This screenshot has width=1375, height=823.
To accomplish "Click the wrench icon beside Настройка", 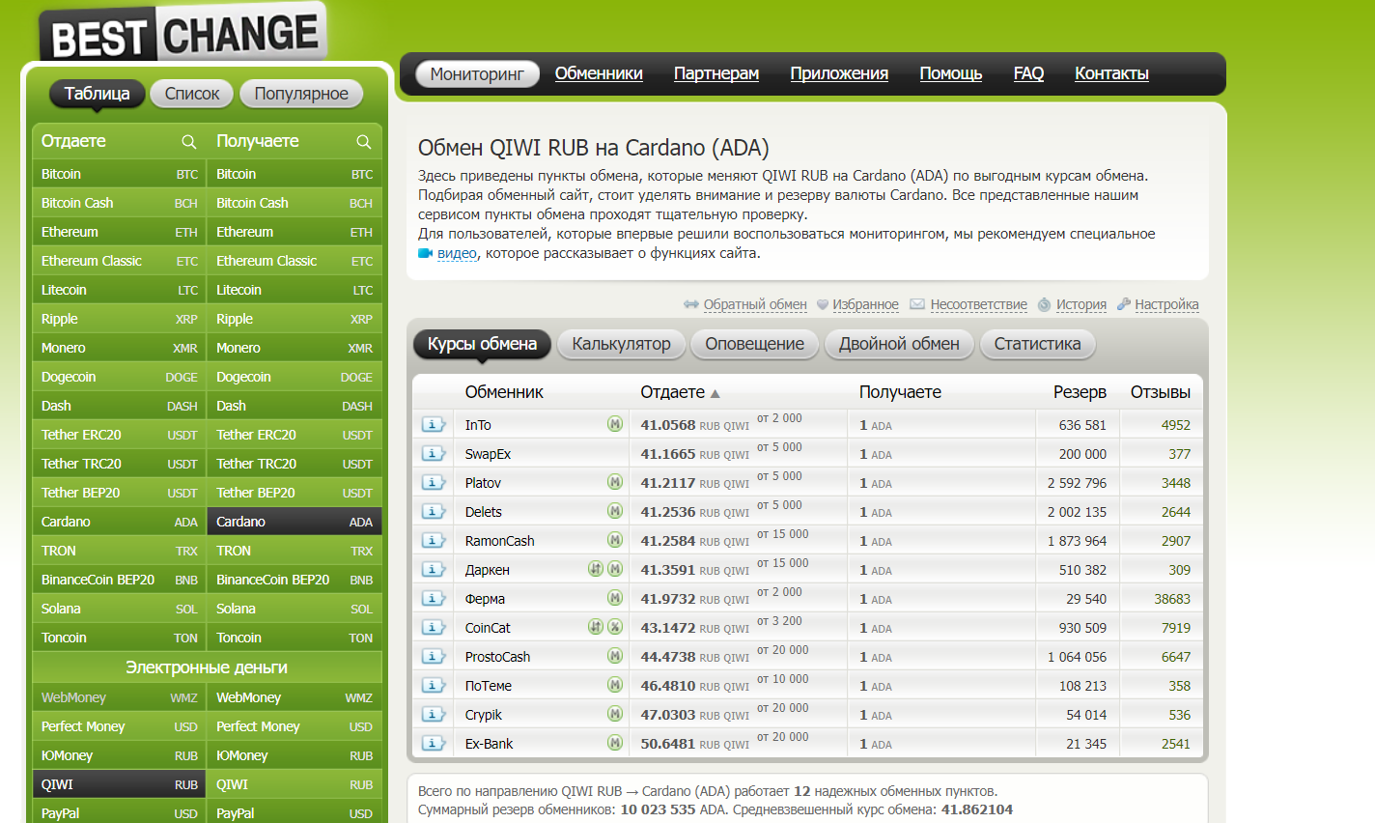I will 1124,304.
